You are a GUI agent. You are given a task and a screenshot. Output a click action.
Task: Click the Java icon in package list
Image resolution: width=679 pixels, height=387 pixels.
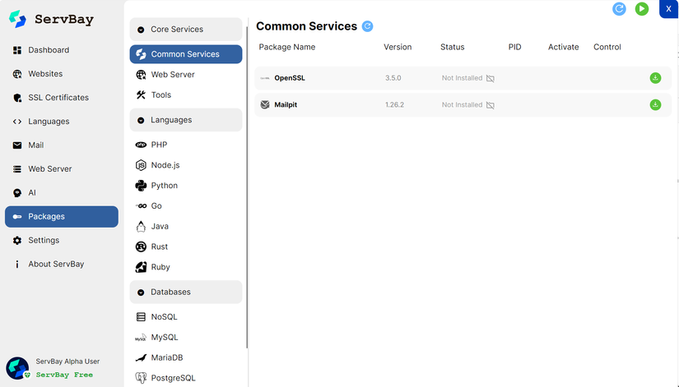point(141,226)
